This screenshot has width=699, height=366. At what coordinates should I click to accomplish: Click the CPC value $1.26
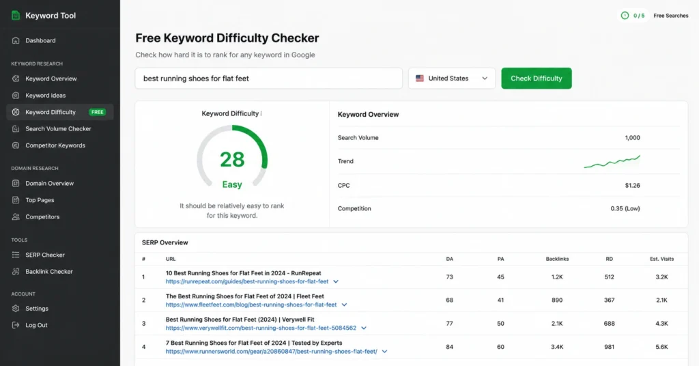click(x=633, y=186)
